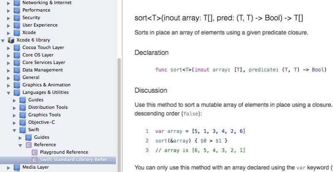Click the Performance folder icon
Image resolution: width=333 pixels, height=172 pixels.
coord(17,10)
